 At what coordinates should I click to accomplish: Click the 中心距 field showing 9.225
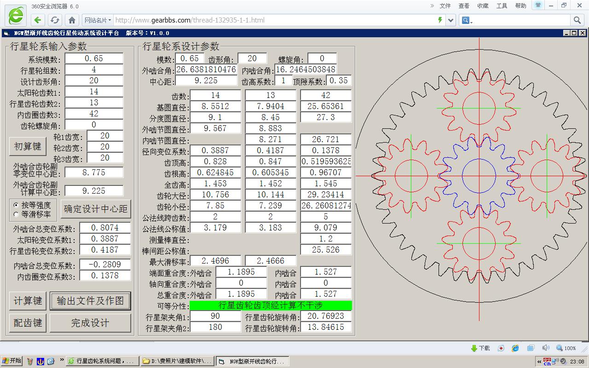(206, 80)
